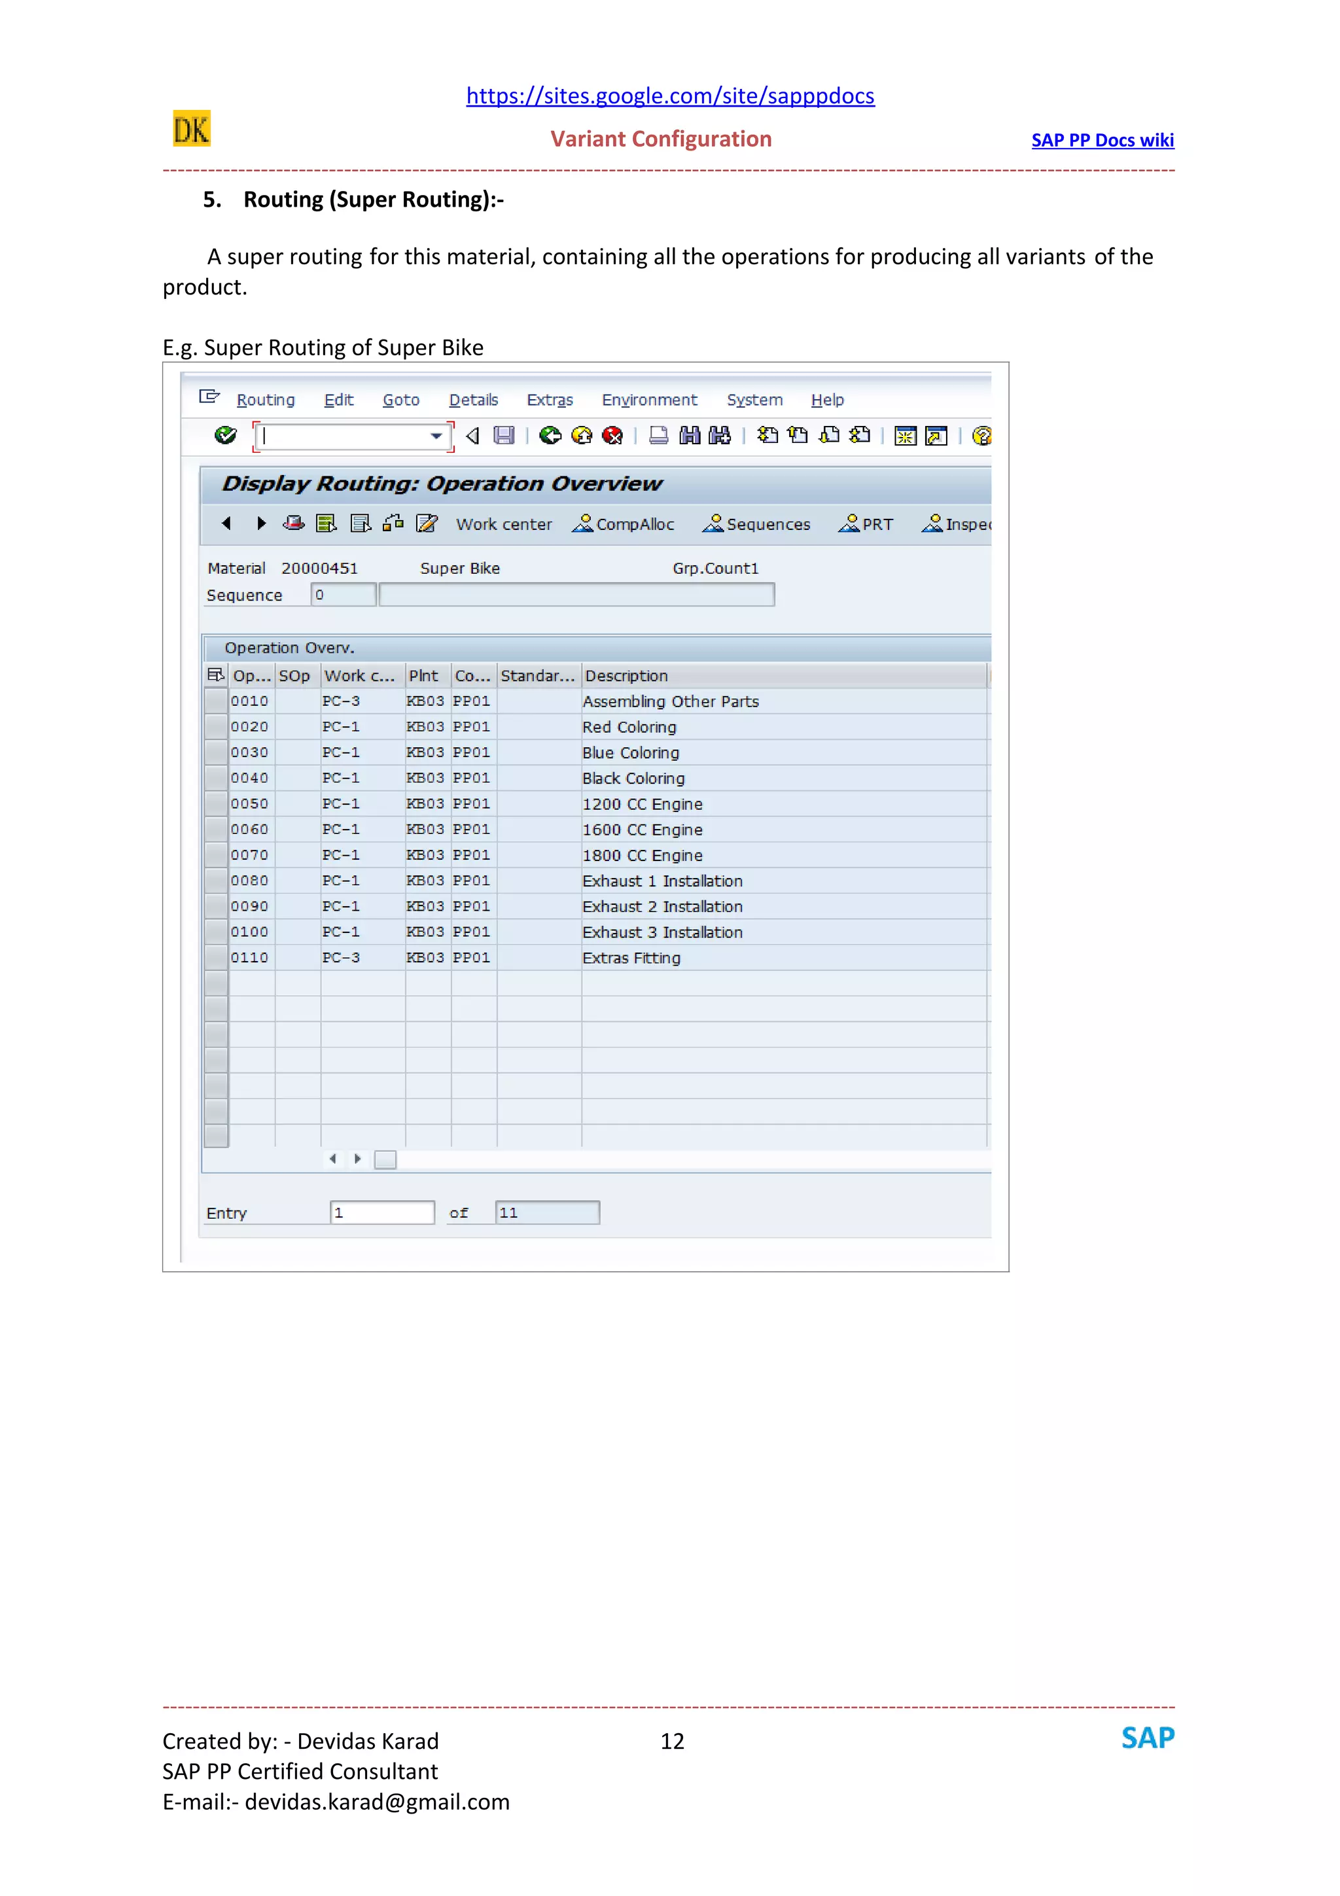Screen dimensions: 1340x1896
Task: Open the Goto menu
Action: (x=401, y=400)
